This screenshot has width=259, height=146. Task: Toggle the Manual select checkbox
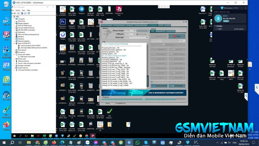[137, 34]
